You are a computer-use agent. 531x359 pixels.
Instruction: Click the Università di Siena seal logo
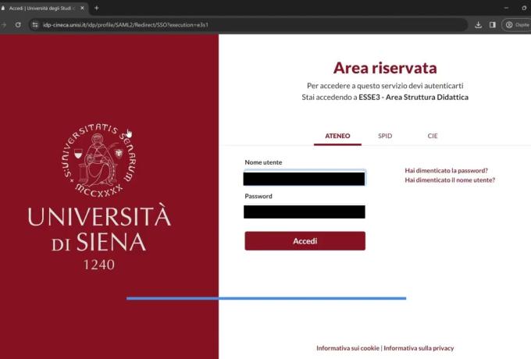tap(99, 159)
